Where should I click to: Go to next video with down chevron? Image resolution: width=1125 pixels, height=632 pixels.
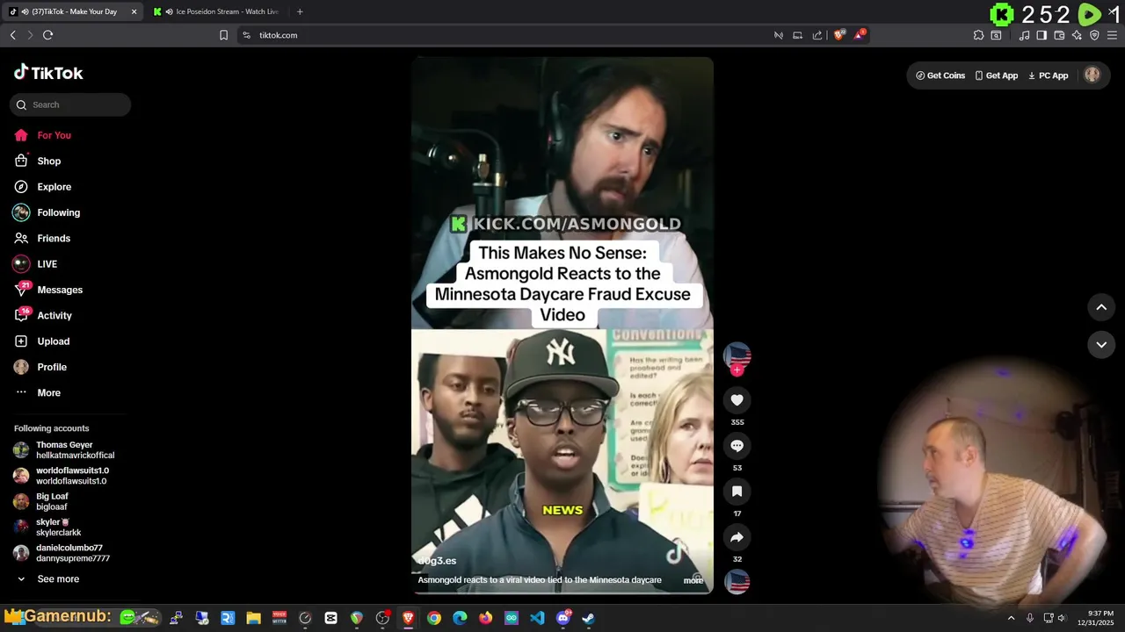(x=1101, y=345)
